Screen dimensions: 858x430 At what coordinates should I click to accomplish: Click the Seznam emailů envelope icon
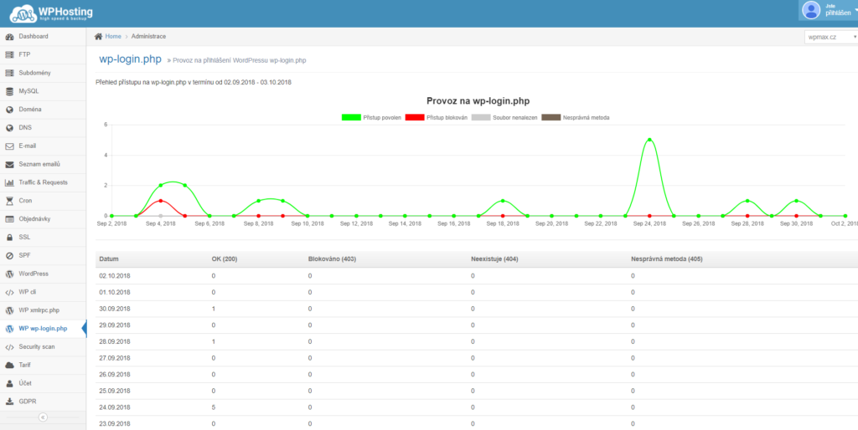coord(9,165)
